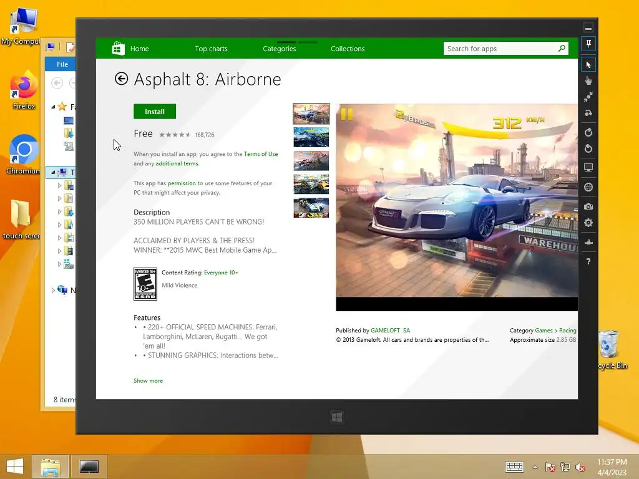Select the first screenshot thumbnail

pyautogui.click(x=311, y=114)
